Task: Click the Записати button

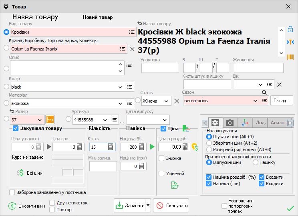Action: [129, 206]
